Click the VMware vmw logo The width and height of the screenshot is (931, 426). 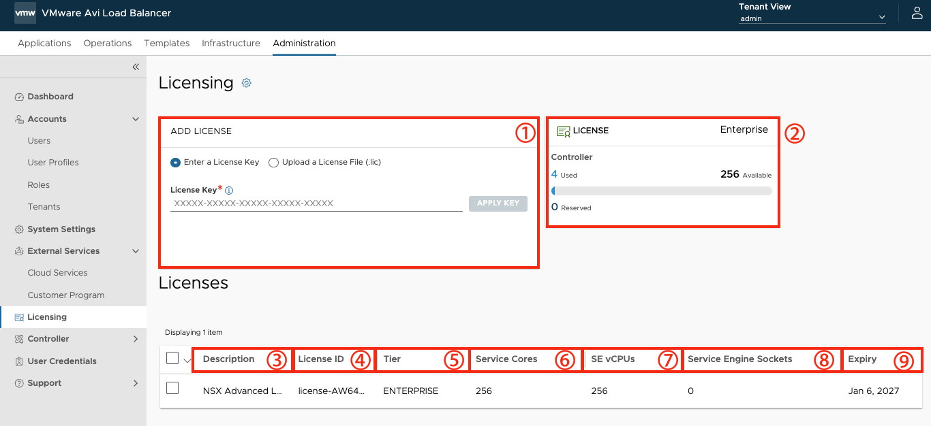coord(25,13)
